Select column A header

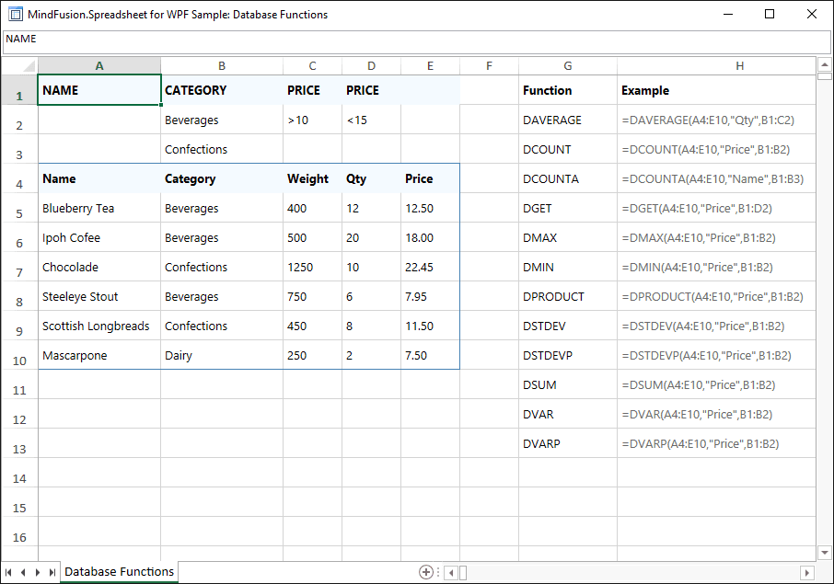pos(99,66)
